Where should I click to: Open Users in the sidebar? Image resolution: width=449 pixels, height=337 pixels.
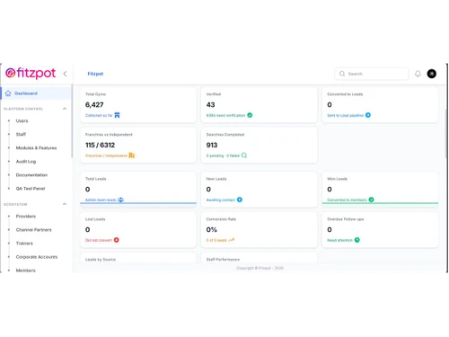point(22,120)
